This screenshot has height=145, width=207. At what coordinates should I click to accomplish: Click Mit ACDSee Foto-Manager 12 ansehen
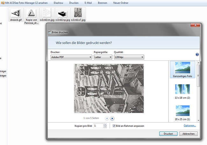(26, 3)
